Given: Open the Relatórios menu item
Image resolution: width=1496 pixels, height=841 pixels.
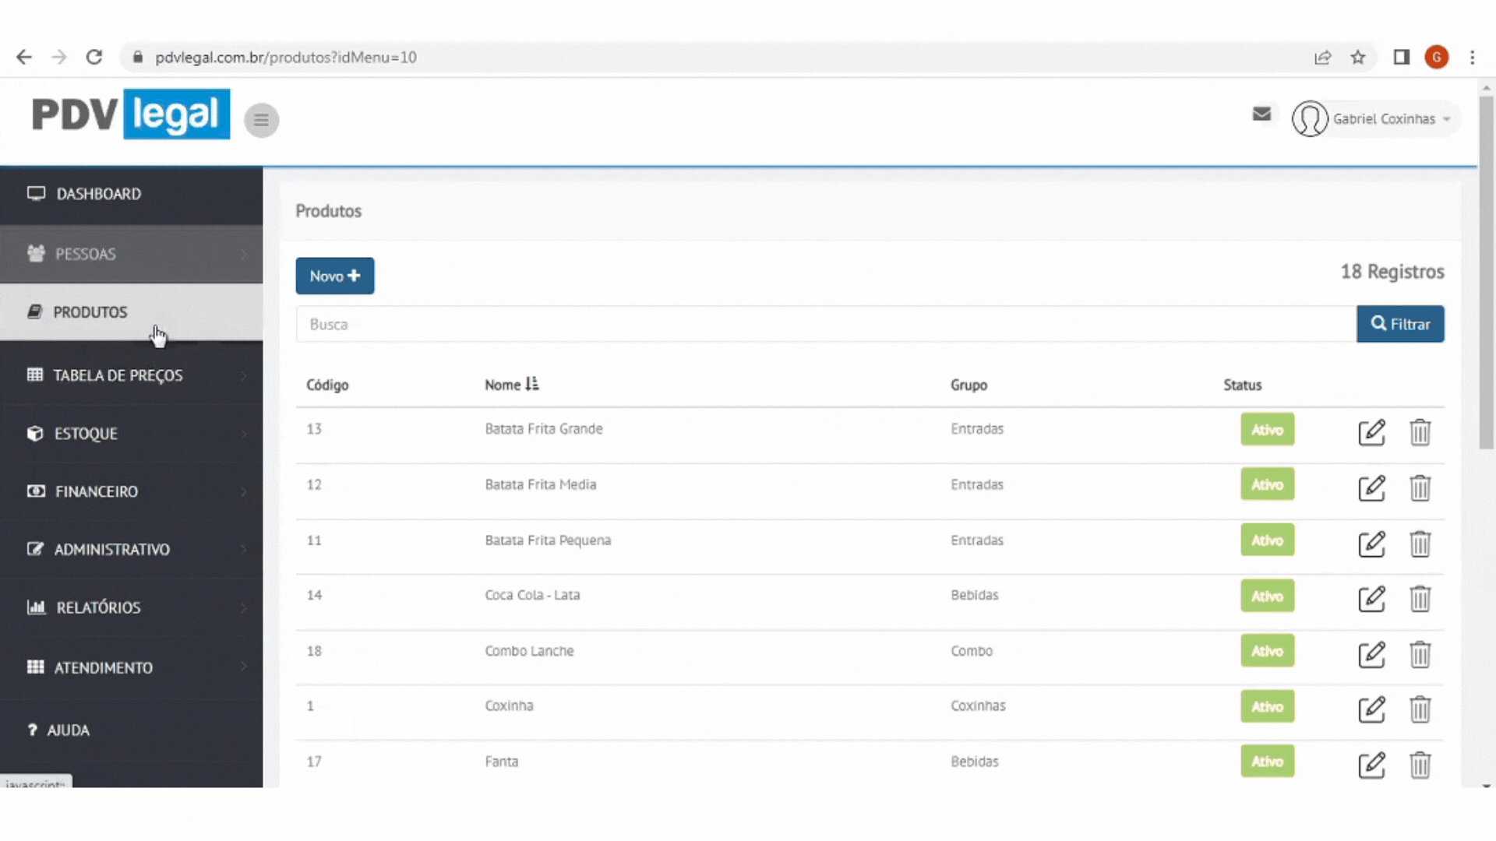Looking at the screenshot, I should click(x=99, y=607).
